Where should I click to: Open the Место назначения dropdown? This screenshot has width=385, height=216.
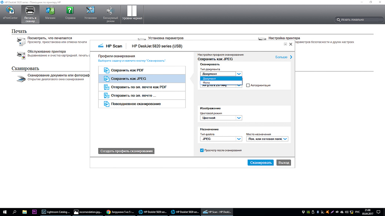285,139
